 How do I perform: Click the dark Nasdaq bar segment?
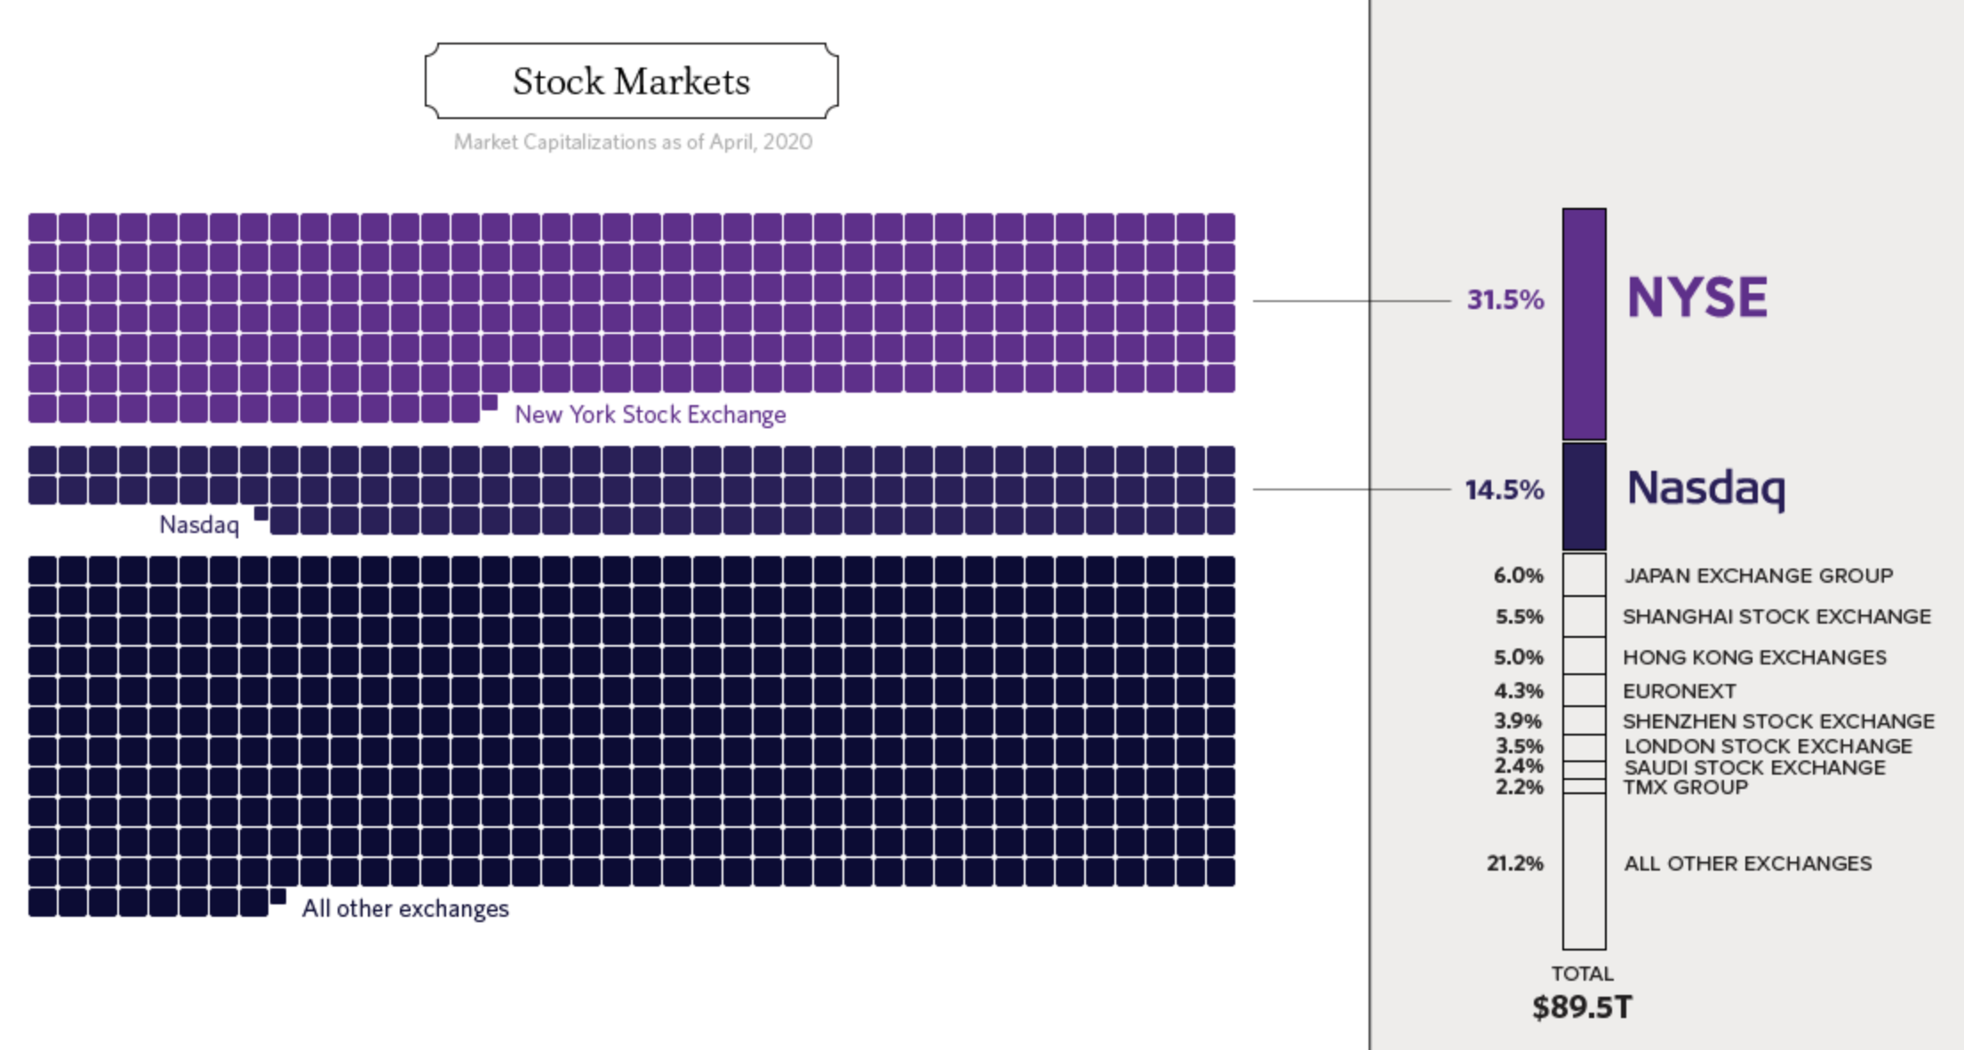(x=1584, y=496)
